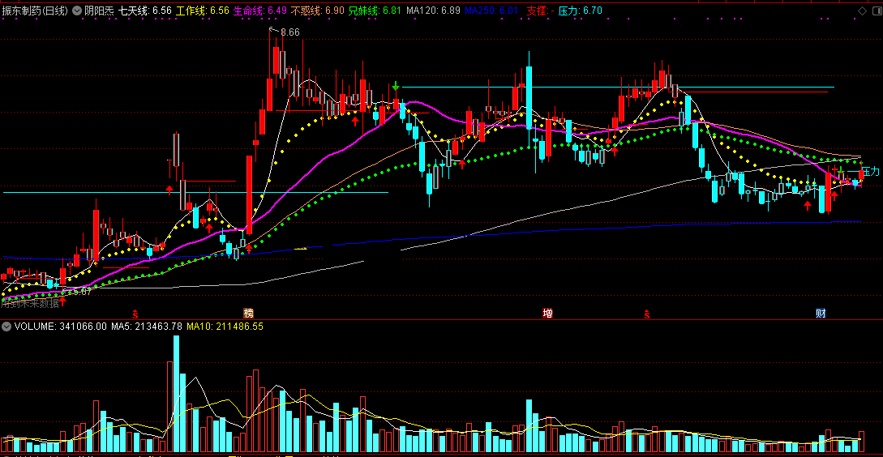Viewport: 883px width, 457px height.
Task: Click the MA5: 213463.78 volume label
Action: pos(147,326)
